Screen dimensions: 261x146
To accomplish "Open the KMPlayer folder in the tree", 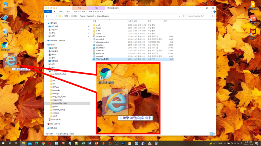I will (56, 87).
